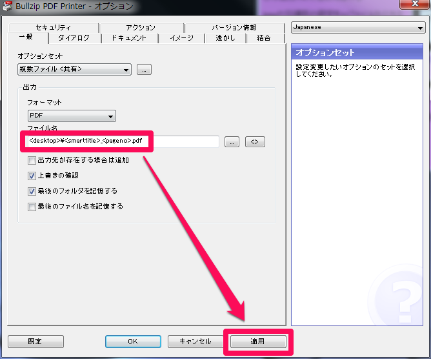Enable 最後のファイル名を記憶する checkbox
The width and height of the screenshot is (431, 359).
(32, 207)
